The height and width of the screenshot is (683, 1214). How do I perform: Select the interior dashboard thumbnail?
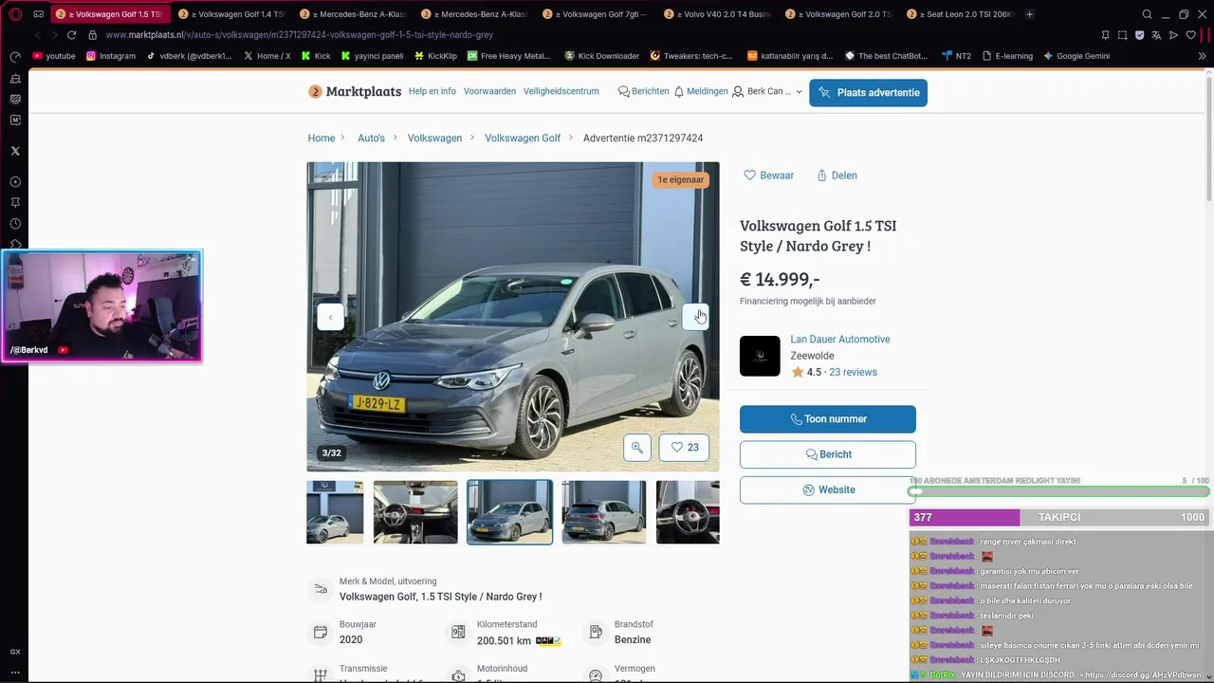pyautogui.click(x=415, y=512)
